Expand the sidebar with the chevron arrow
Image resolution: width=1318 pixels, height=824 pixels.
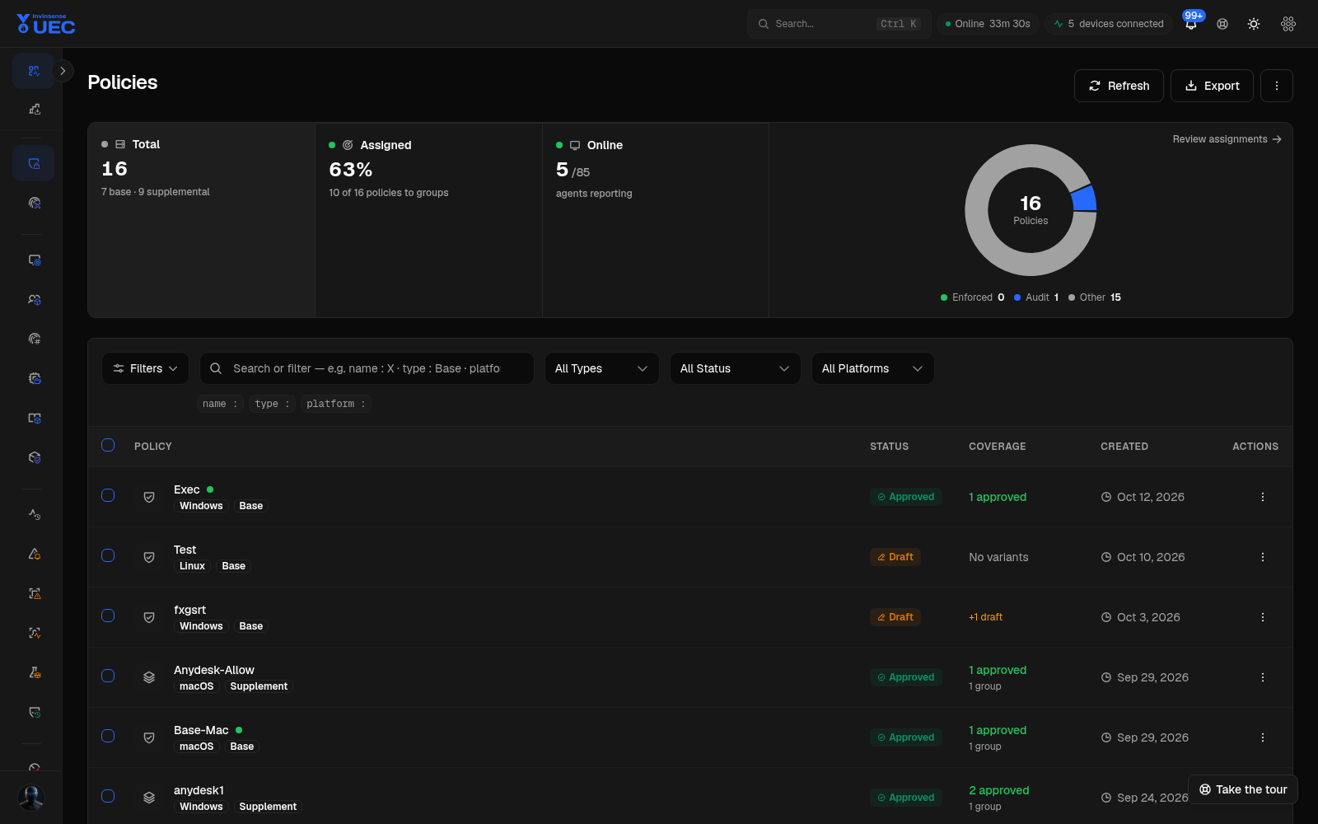point(63,71)
